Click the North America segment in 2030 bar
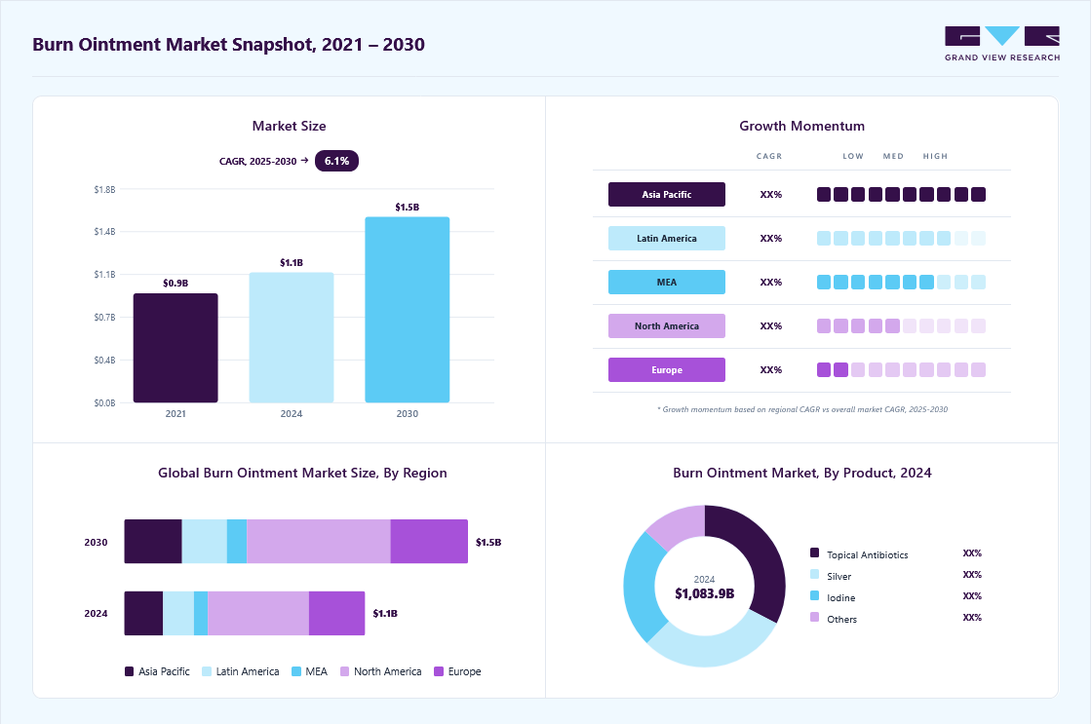Screen dimensions: 1092x724 pyautogui.click(x=318, y=542)
